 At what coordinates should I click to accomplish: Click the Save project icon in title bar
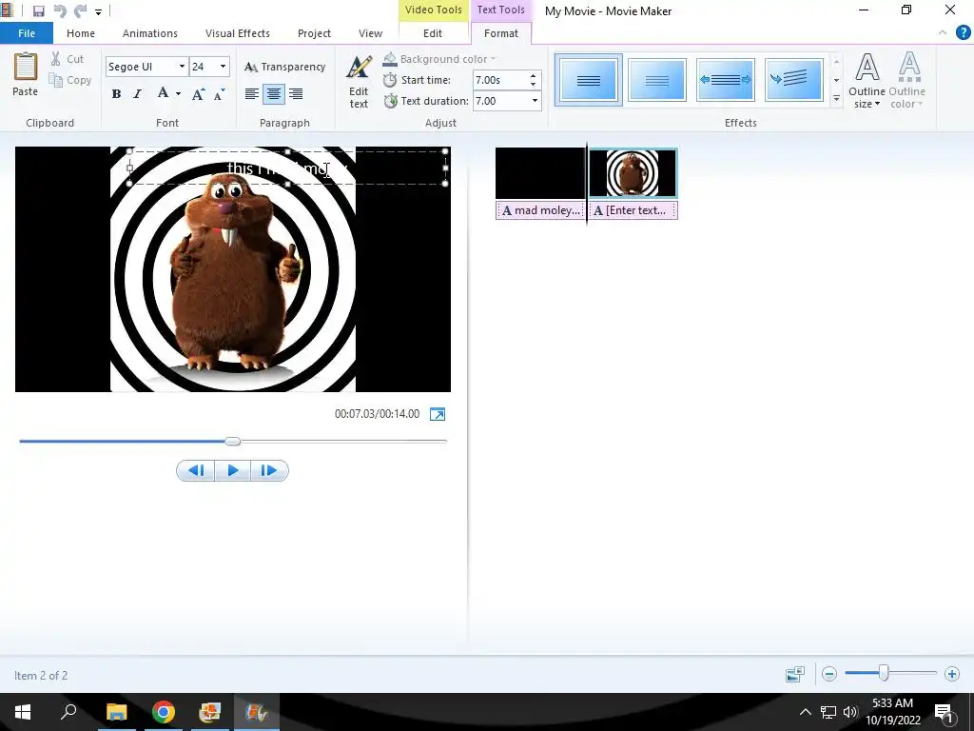[x=38, y=11]
